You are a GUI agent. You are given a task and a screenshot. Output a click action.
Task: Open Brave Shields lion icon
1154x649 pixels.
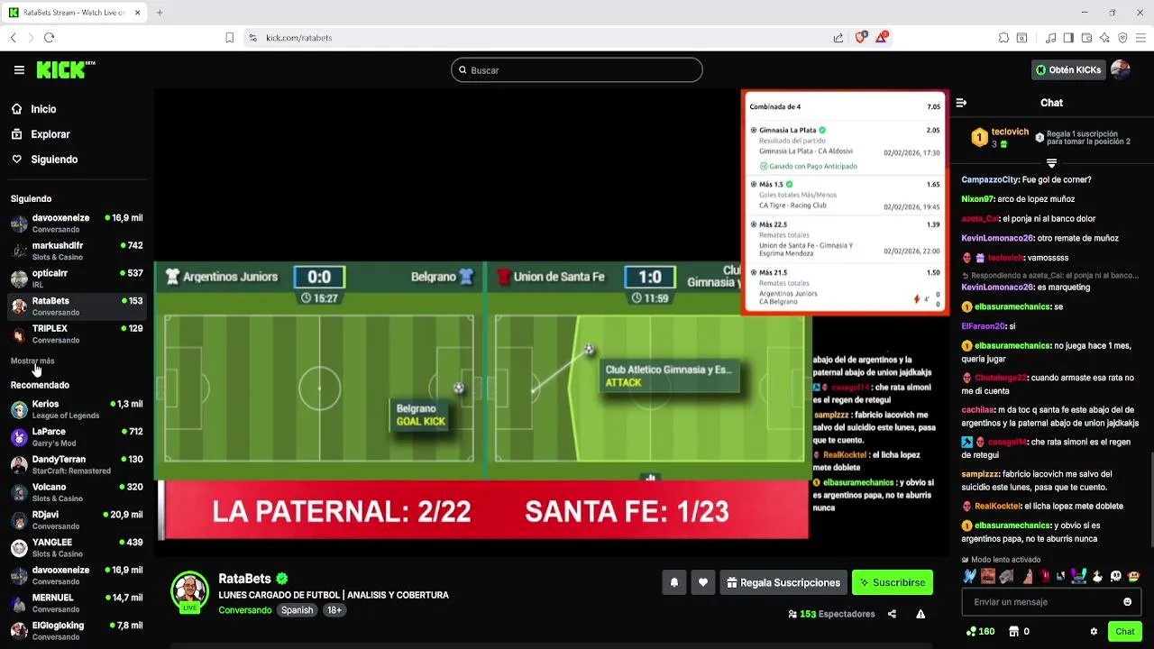pyautogui.click(x=860, y=38)
